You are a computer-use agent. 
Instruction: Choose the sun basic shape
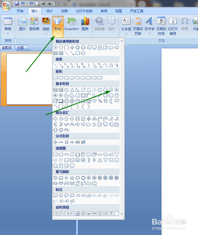pyautogui.click(x=106, y=101)
